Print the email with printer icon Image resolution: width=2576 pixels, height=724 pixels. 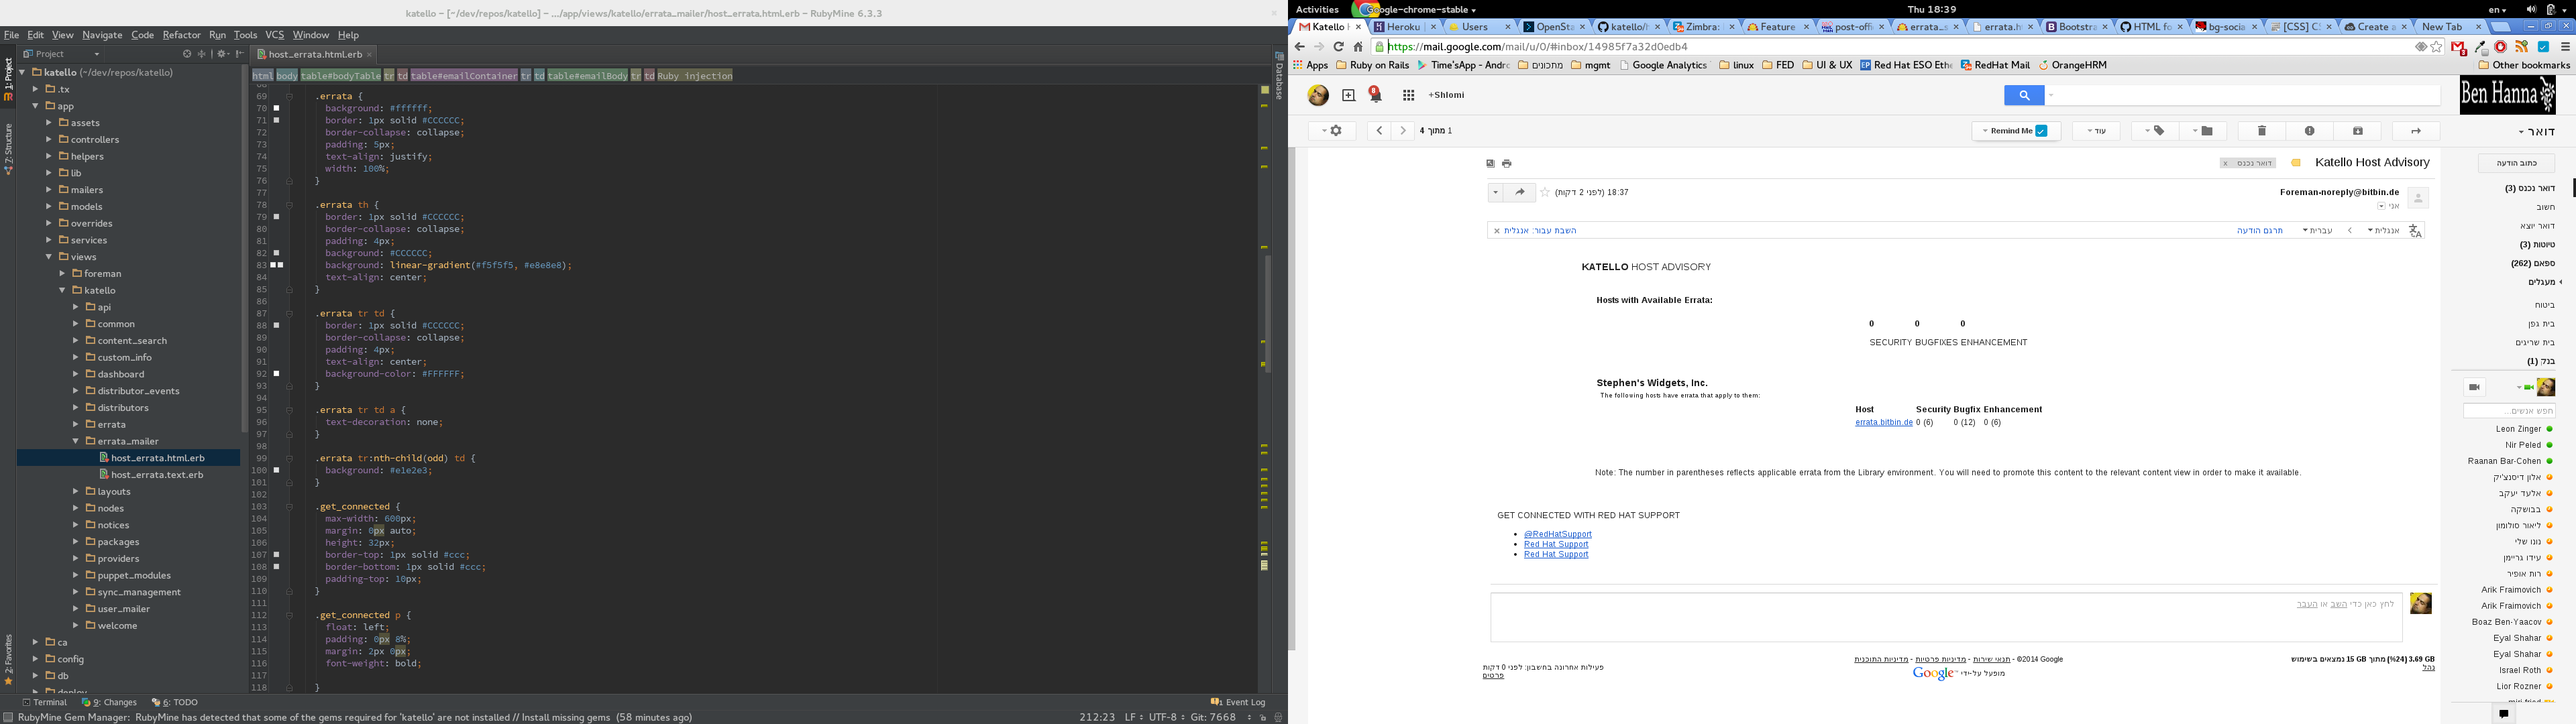click(x=1507, y=163)
